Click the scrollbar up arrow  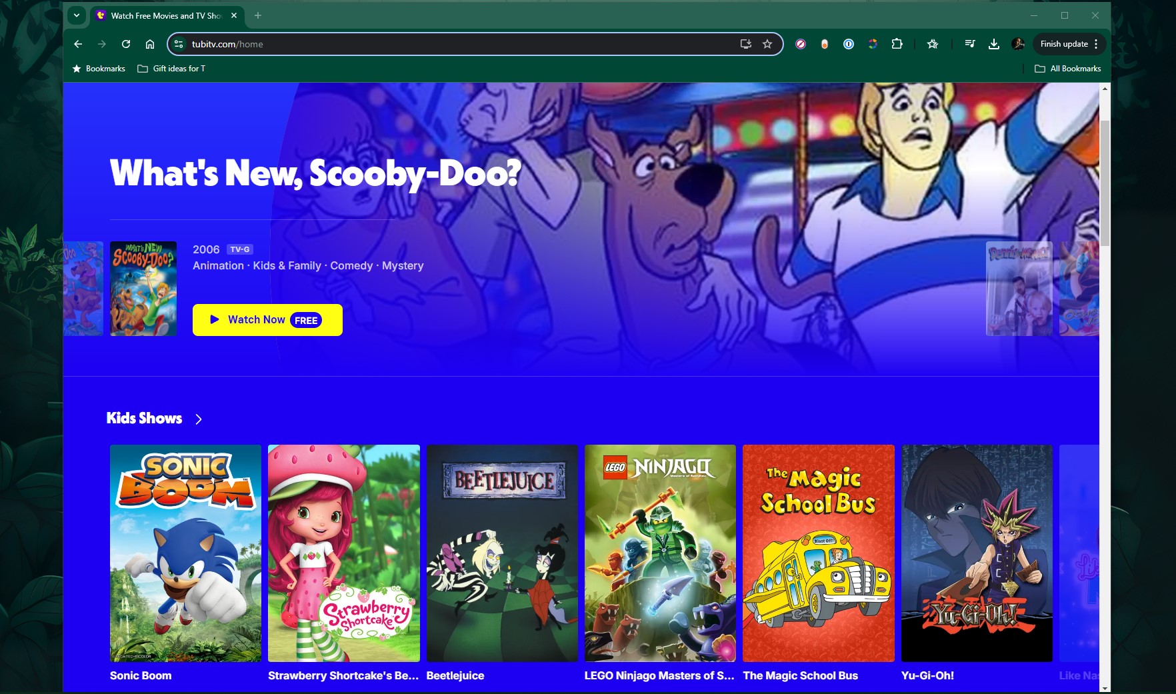click(x=1105, y=88)
